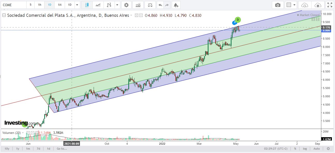Set time range to 1y
The image size is (335, 153).
pyautogui.click(x=18, y=149)
